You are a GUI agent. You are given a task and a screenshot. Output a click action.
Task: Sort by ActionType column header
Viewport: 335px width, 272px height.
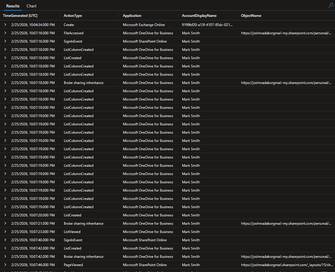coord(73,16)
